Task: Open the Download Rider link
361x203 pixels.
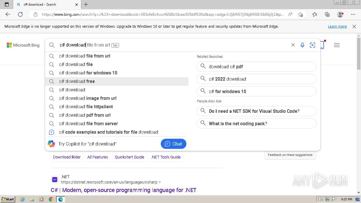Action: [x=67, y=157]
